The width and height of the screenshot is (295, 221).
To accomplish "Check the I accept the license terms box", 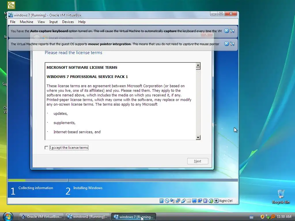I will 46,148.
